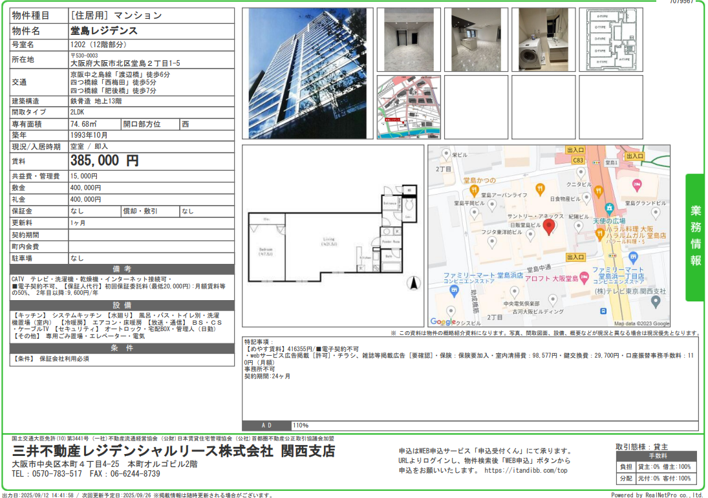Open the washing machine laundry photo
The height and width of the screenshot is (498, 708).
(543, 39)
